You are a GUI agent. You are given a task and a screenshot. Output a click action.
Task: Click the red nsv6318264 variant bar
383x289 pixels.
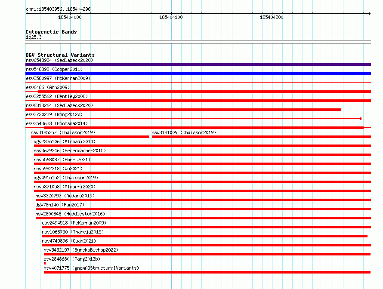[x=183, y=110]
